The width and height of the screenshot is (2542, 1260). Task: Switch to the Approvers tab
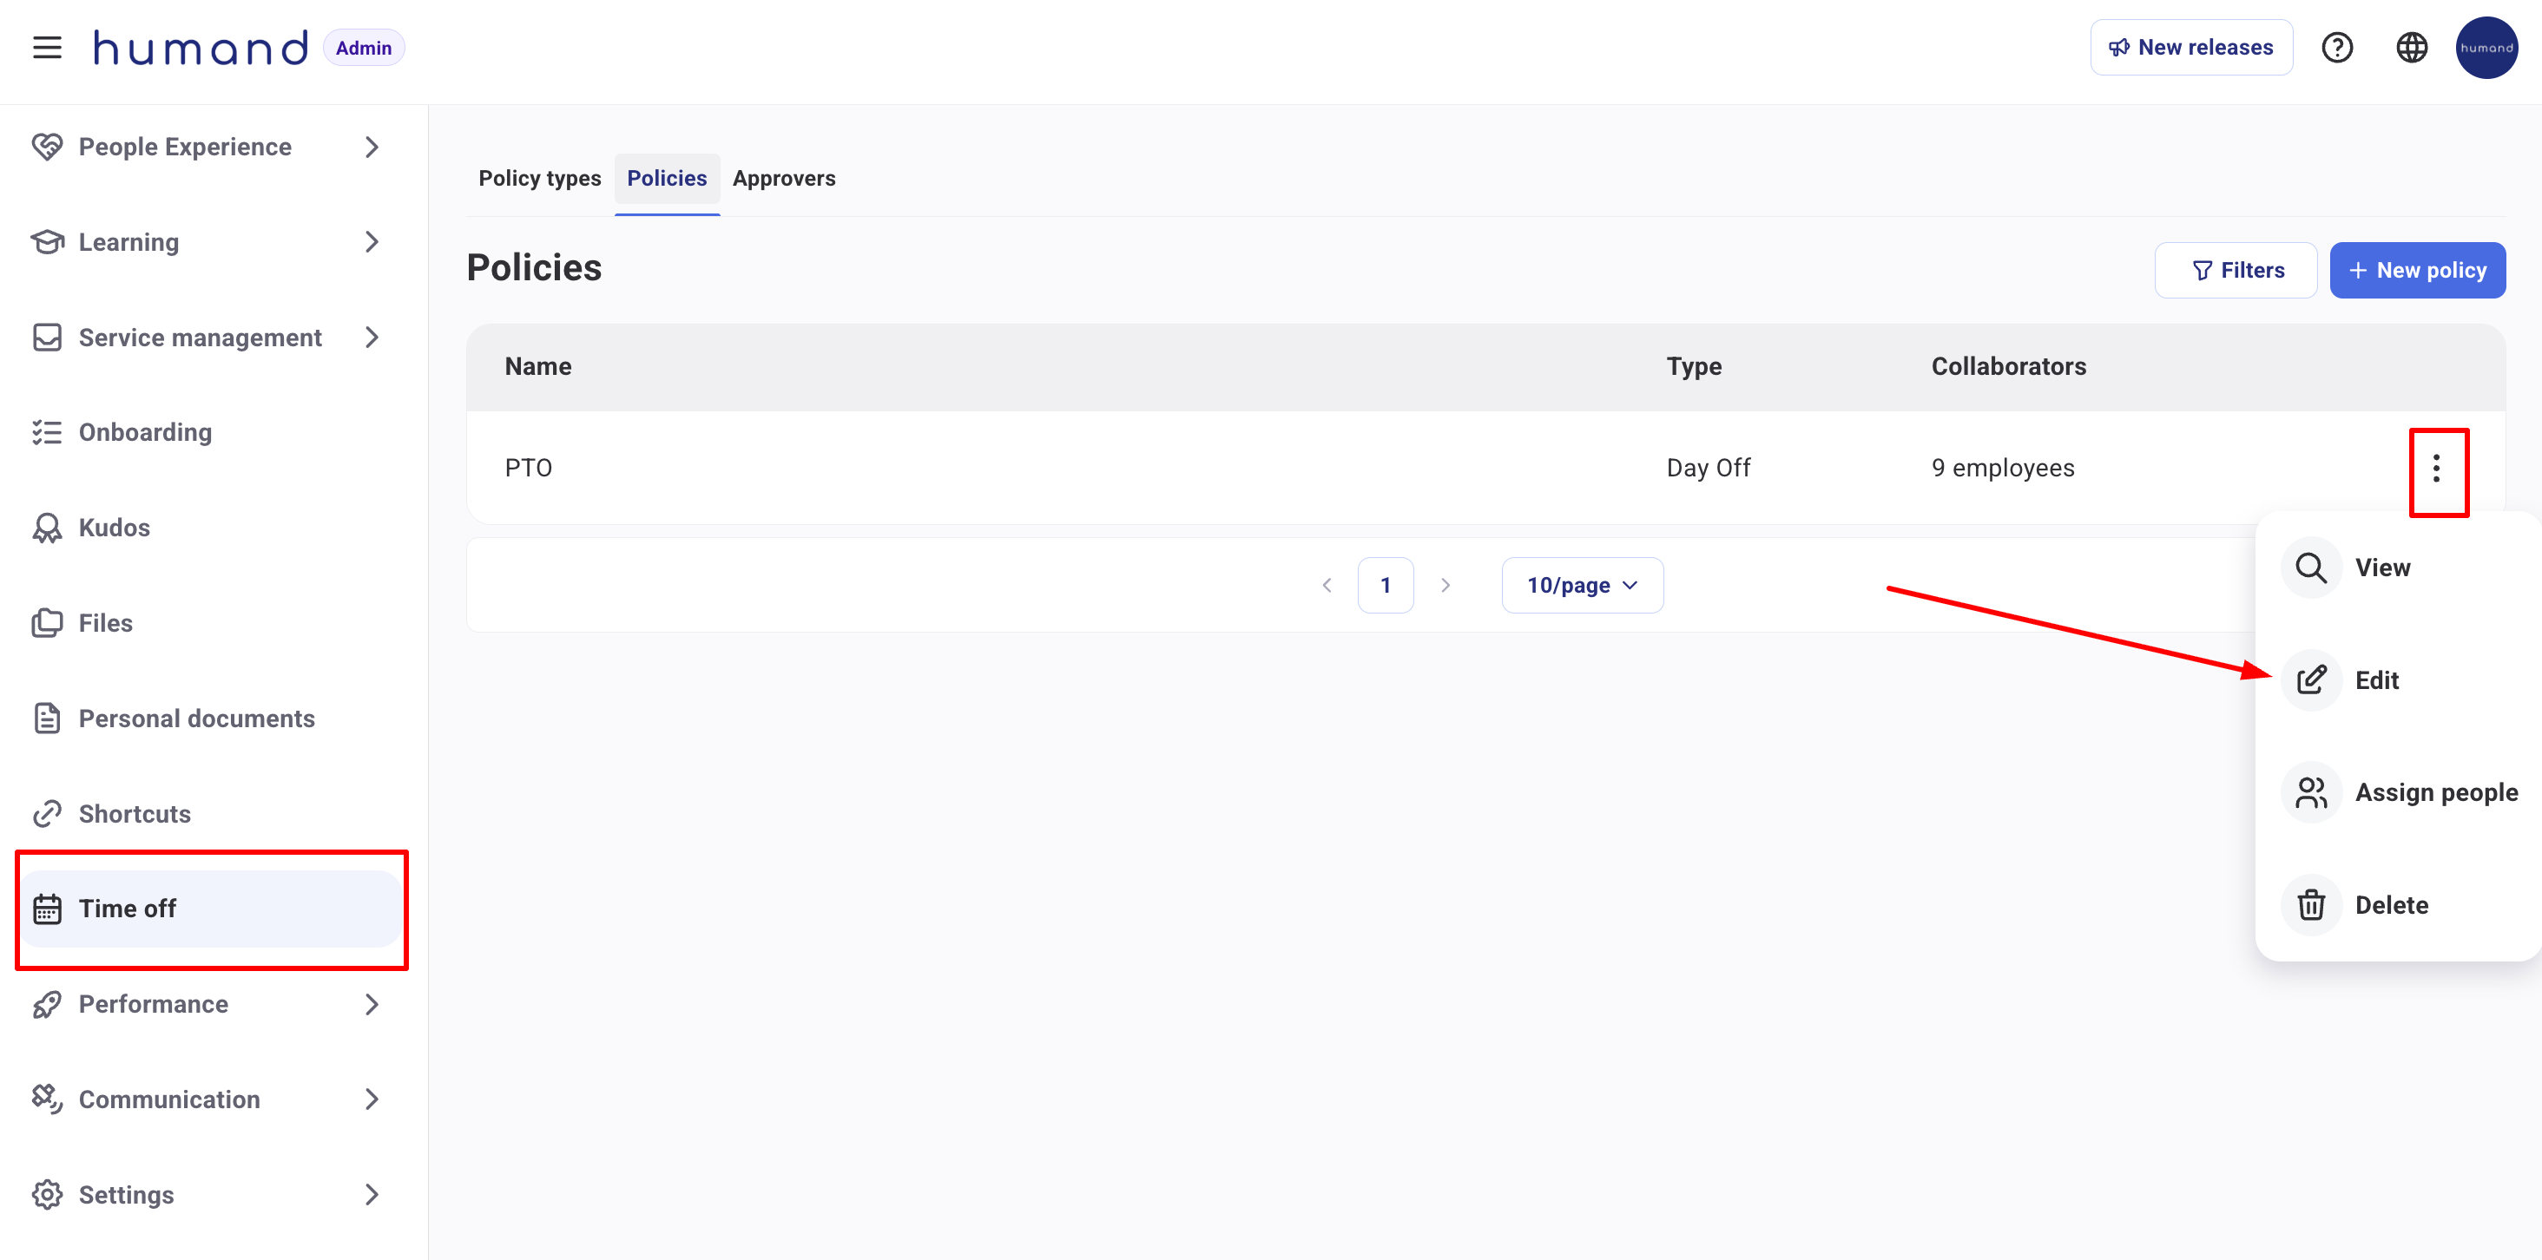[783, 179]
